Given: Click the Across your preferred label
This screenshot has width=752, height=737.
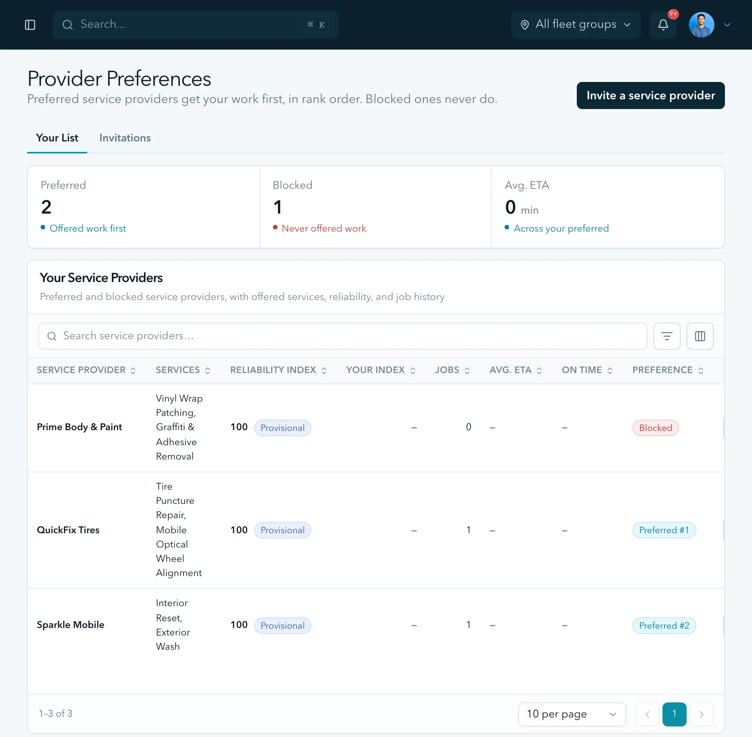Looking at the screenshot, I should click(561, 228).
